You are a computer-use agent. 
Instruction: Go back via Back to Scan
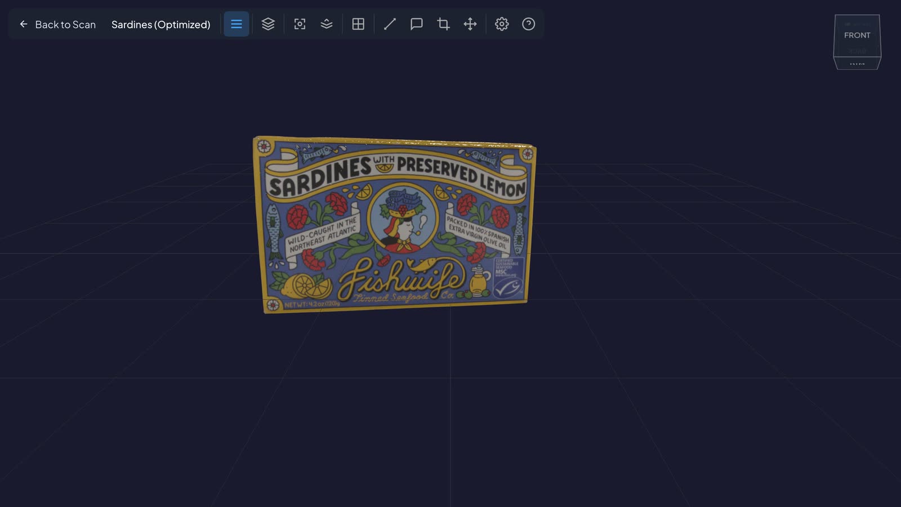[x=57, y=24]
